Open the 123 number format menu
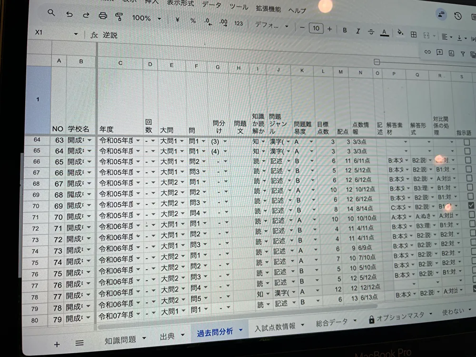This screenshot has height=357, width=476. [x=238, y=23]
